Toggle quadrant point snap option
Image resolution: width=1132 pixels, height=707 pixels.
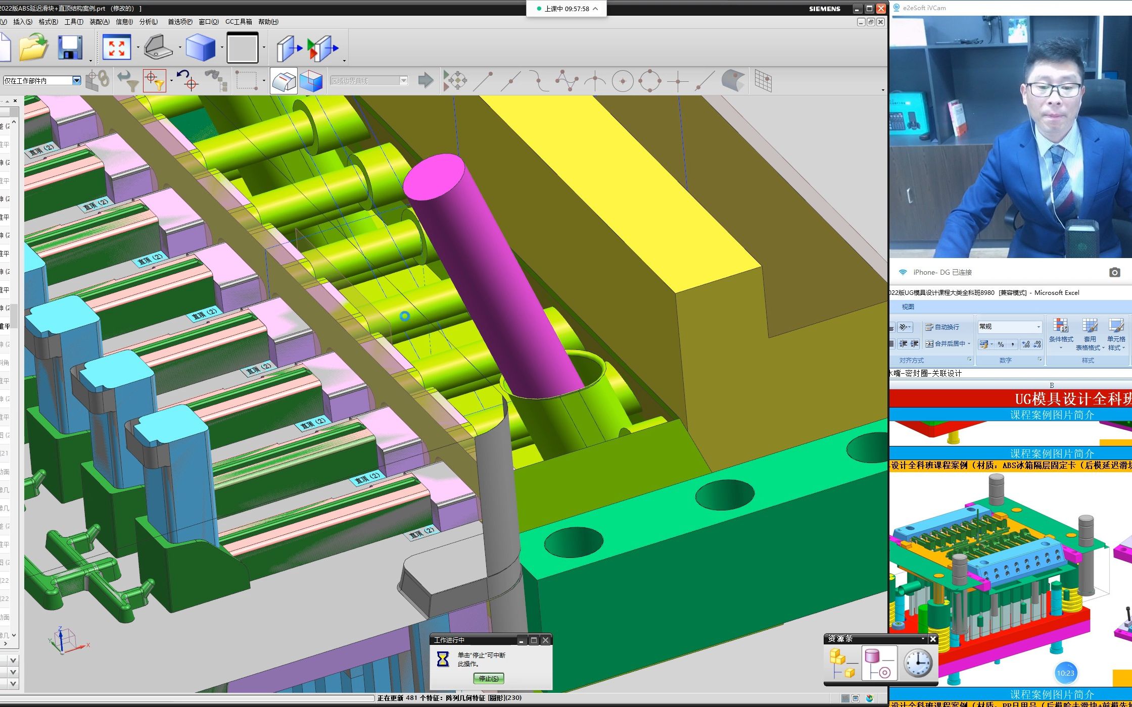click(x=650, y=81)
